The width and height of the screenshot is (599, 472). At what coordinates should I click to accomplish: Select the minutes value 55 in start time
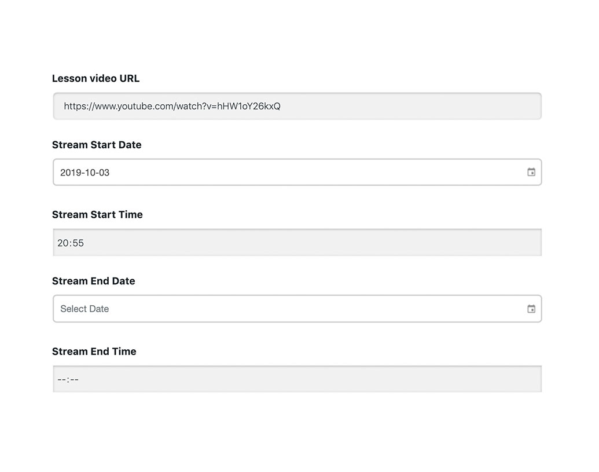click(78, 243)
